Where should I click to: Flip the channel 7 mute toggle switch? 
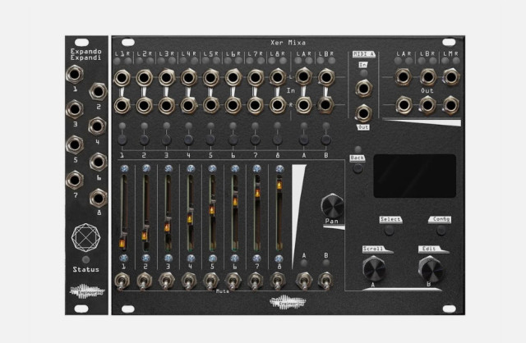coord(256,281)
